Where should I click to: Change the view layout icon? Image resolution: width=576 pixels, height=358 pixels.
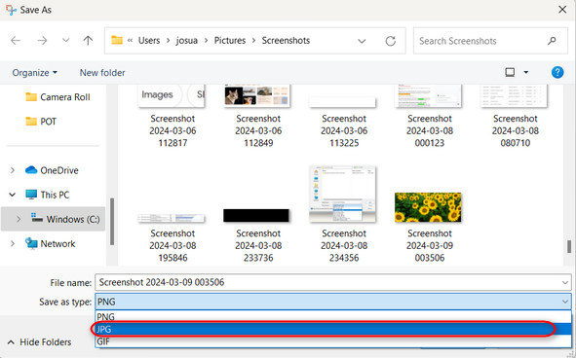tap(510, 72)
